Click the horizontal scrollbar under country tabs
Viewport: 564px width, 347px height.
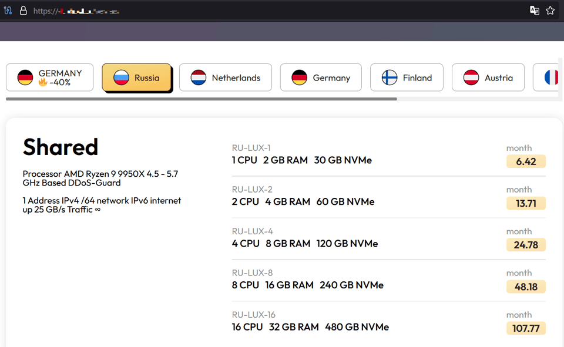202,99
